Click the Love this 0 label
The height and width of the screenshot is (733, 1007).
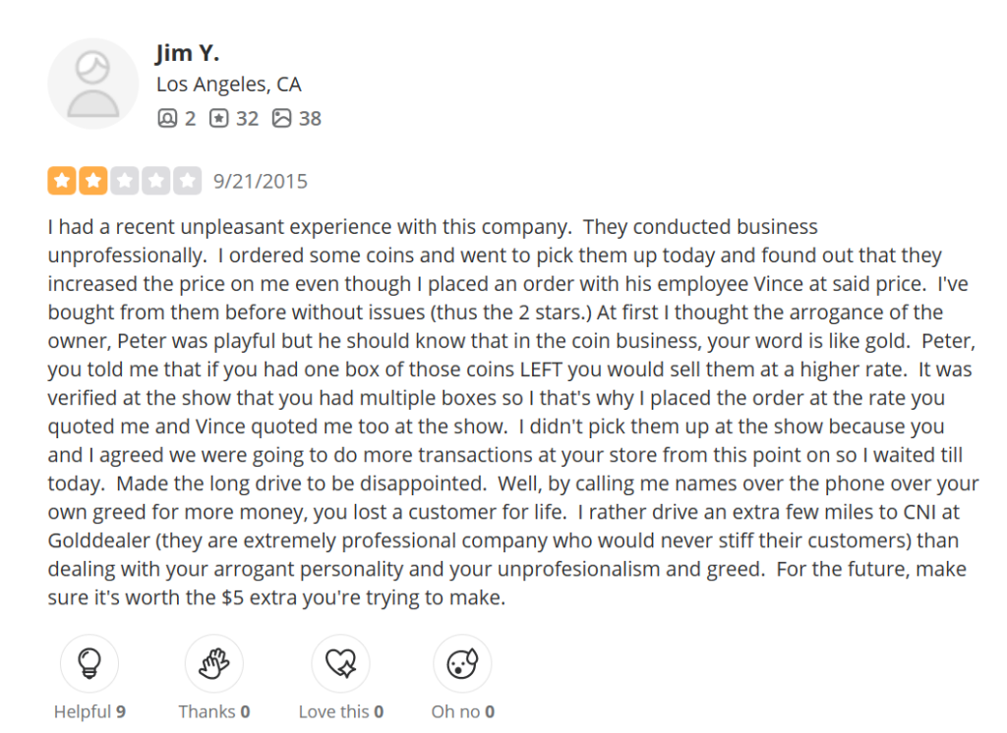point(341,711)
